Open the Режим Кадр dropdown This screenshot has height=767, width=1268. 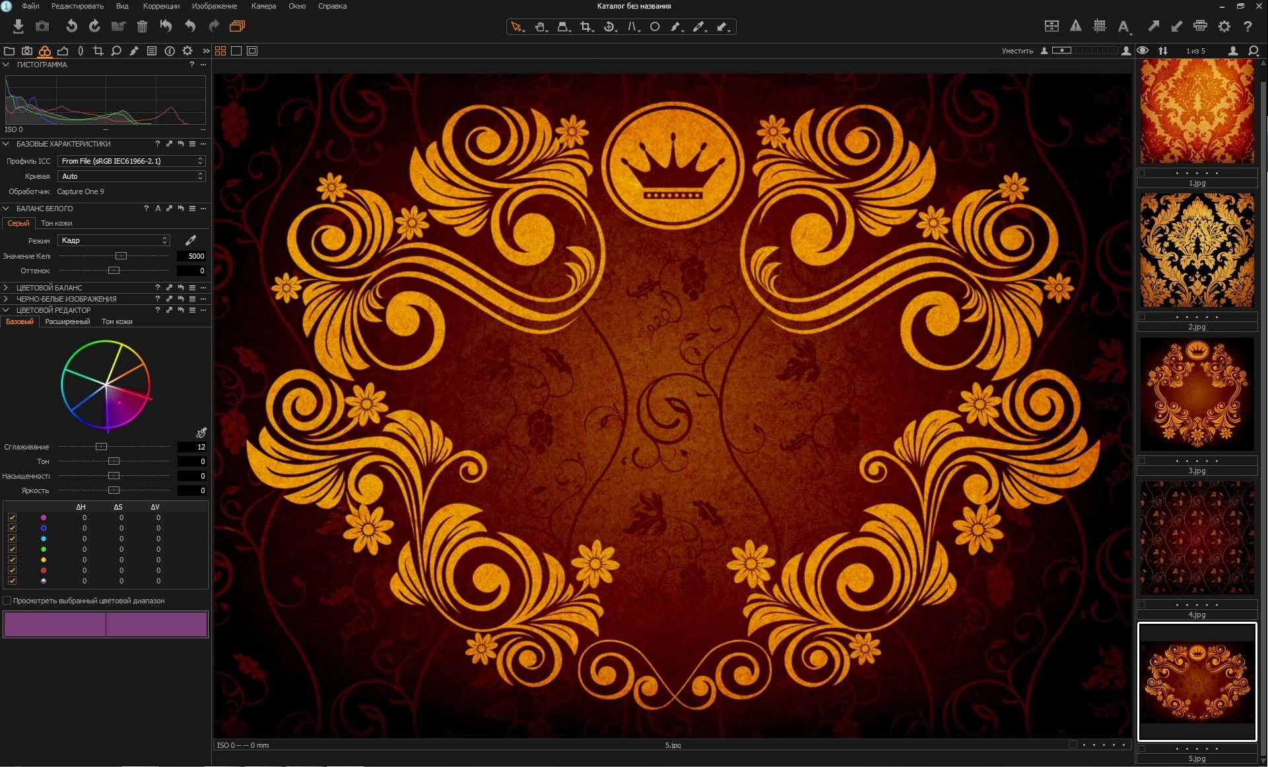(x=114, y=240)
